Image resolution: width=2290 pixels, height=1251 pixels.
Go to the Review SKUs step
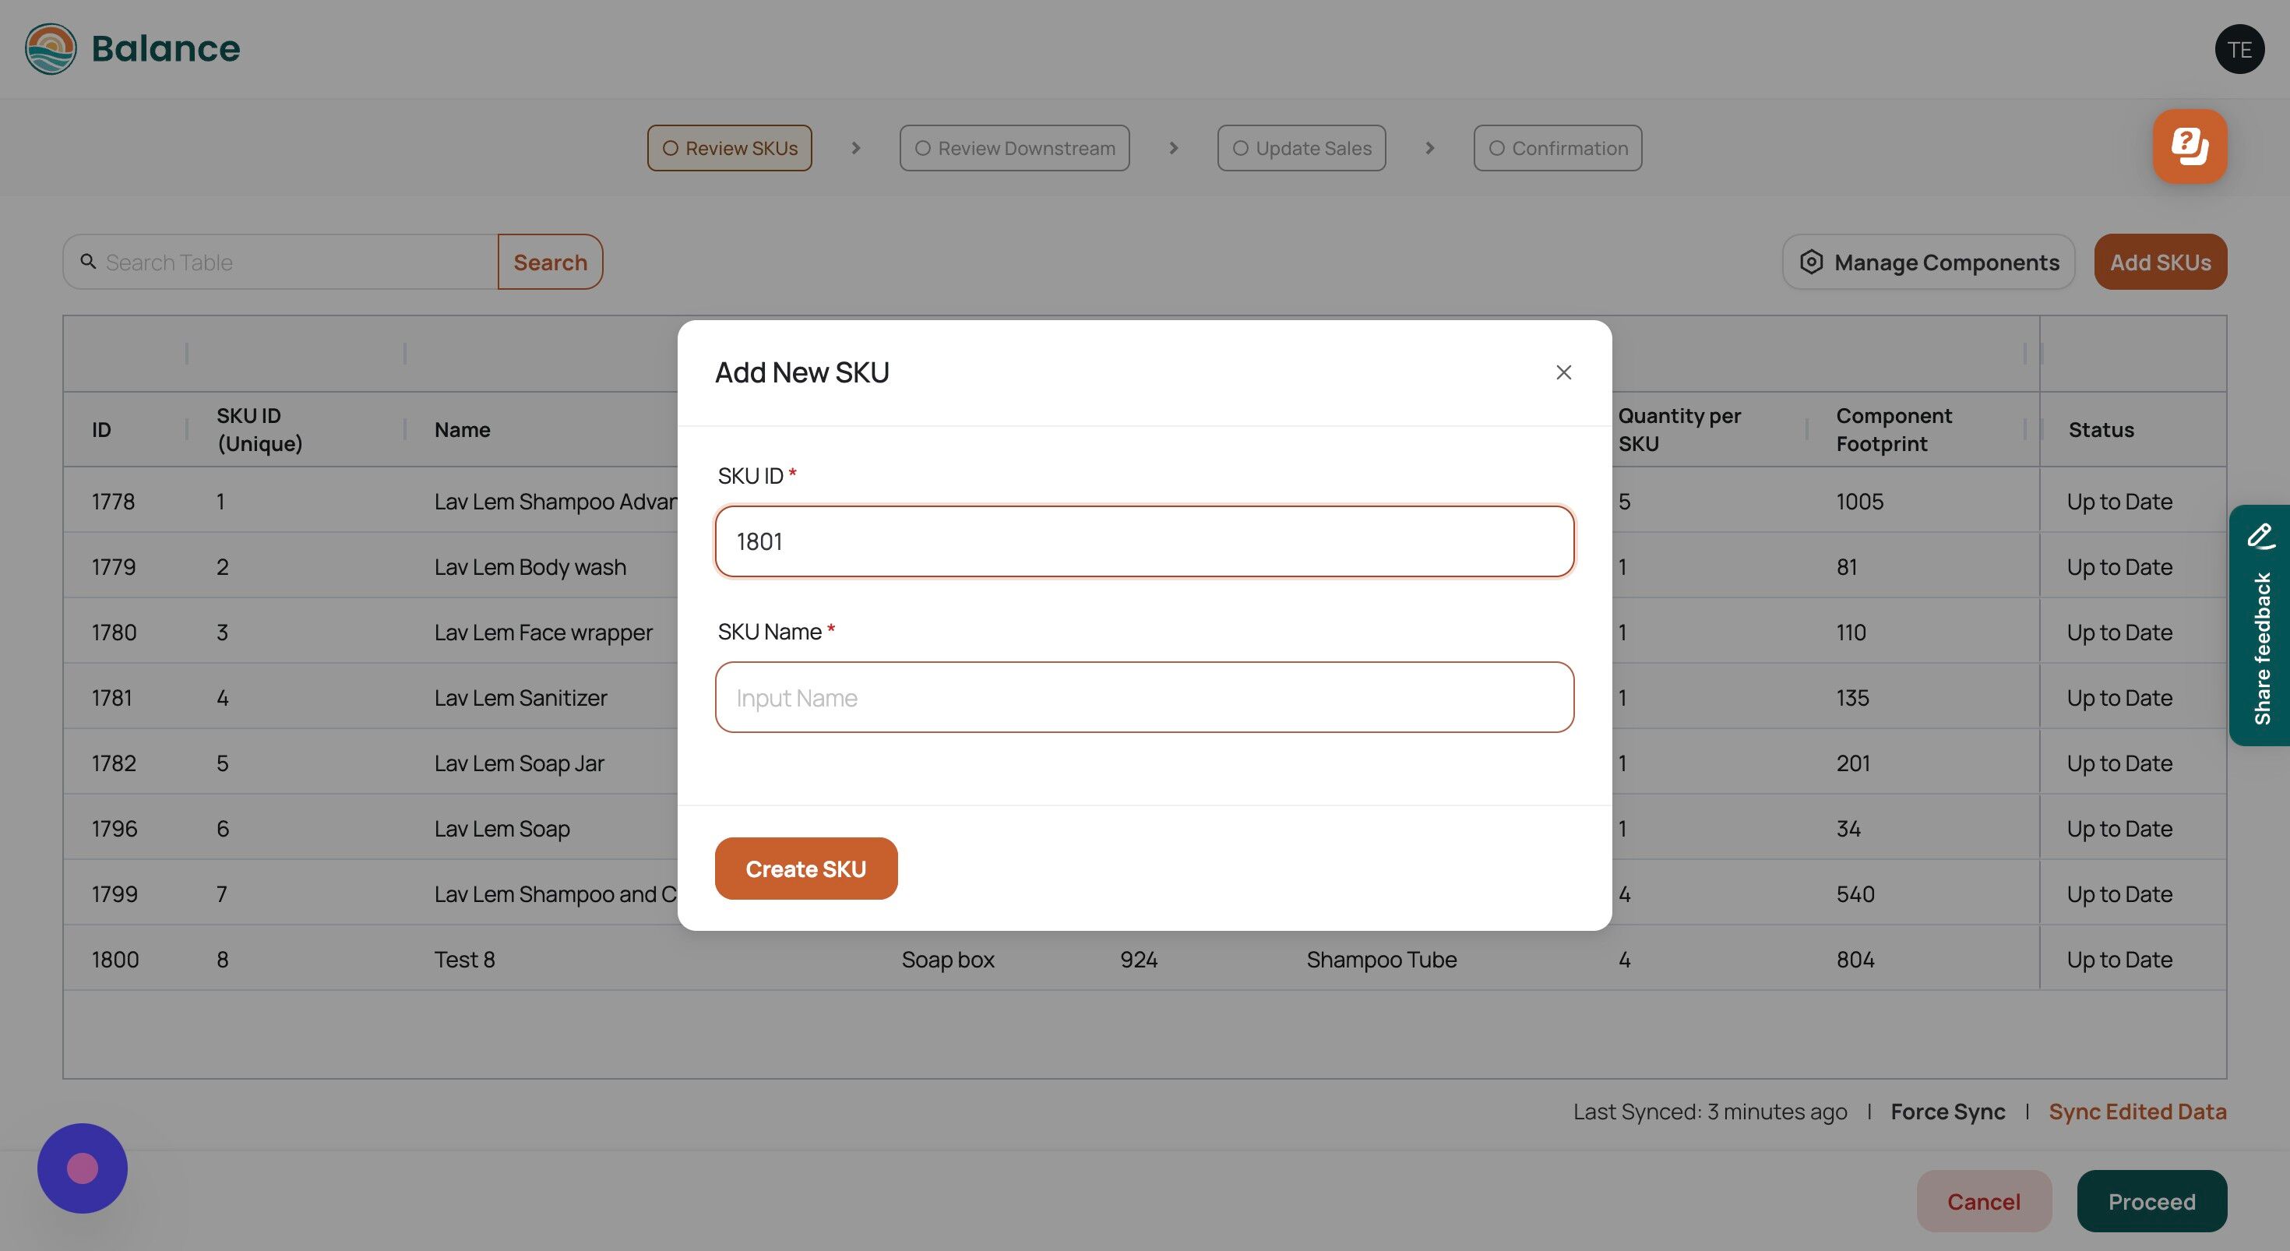tap(729, 149)
